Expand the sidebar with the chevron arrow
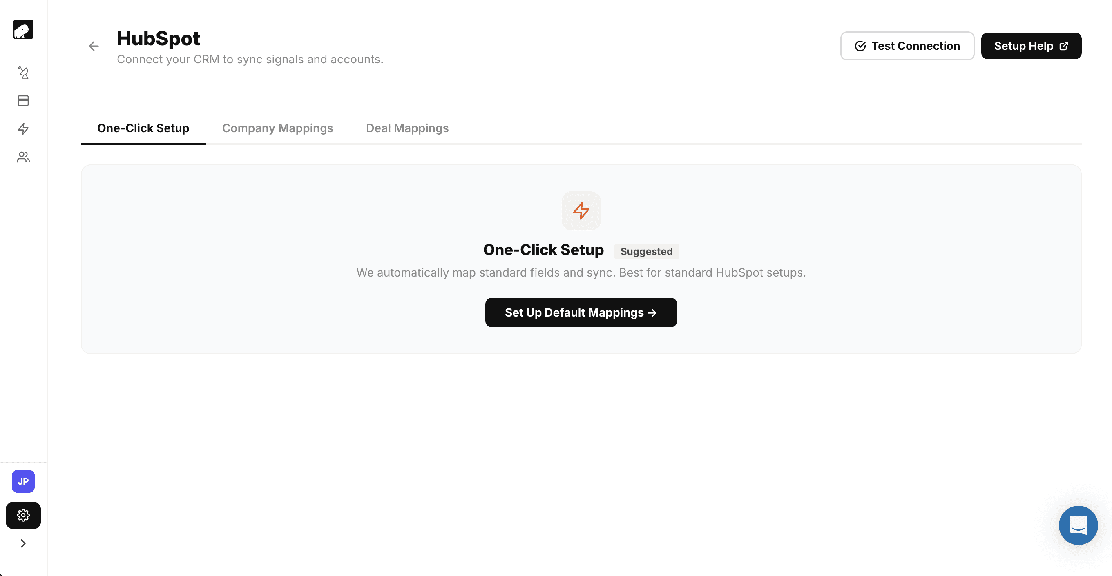The image size is (1112, 576). 23,543
